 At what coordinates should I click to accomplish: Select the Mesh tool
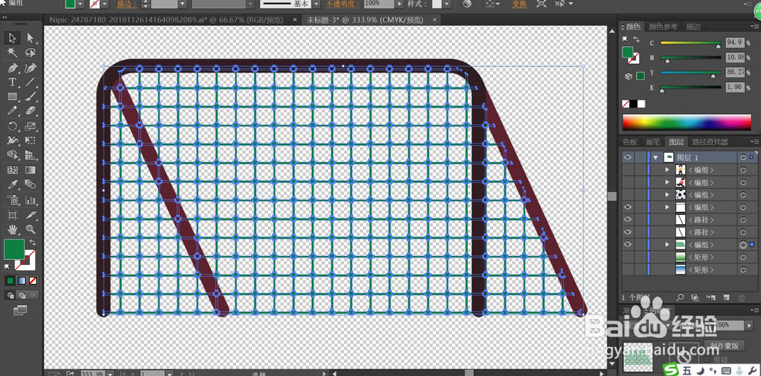coord(13,170)
